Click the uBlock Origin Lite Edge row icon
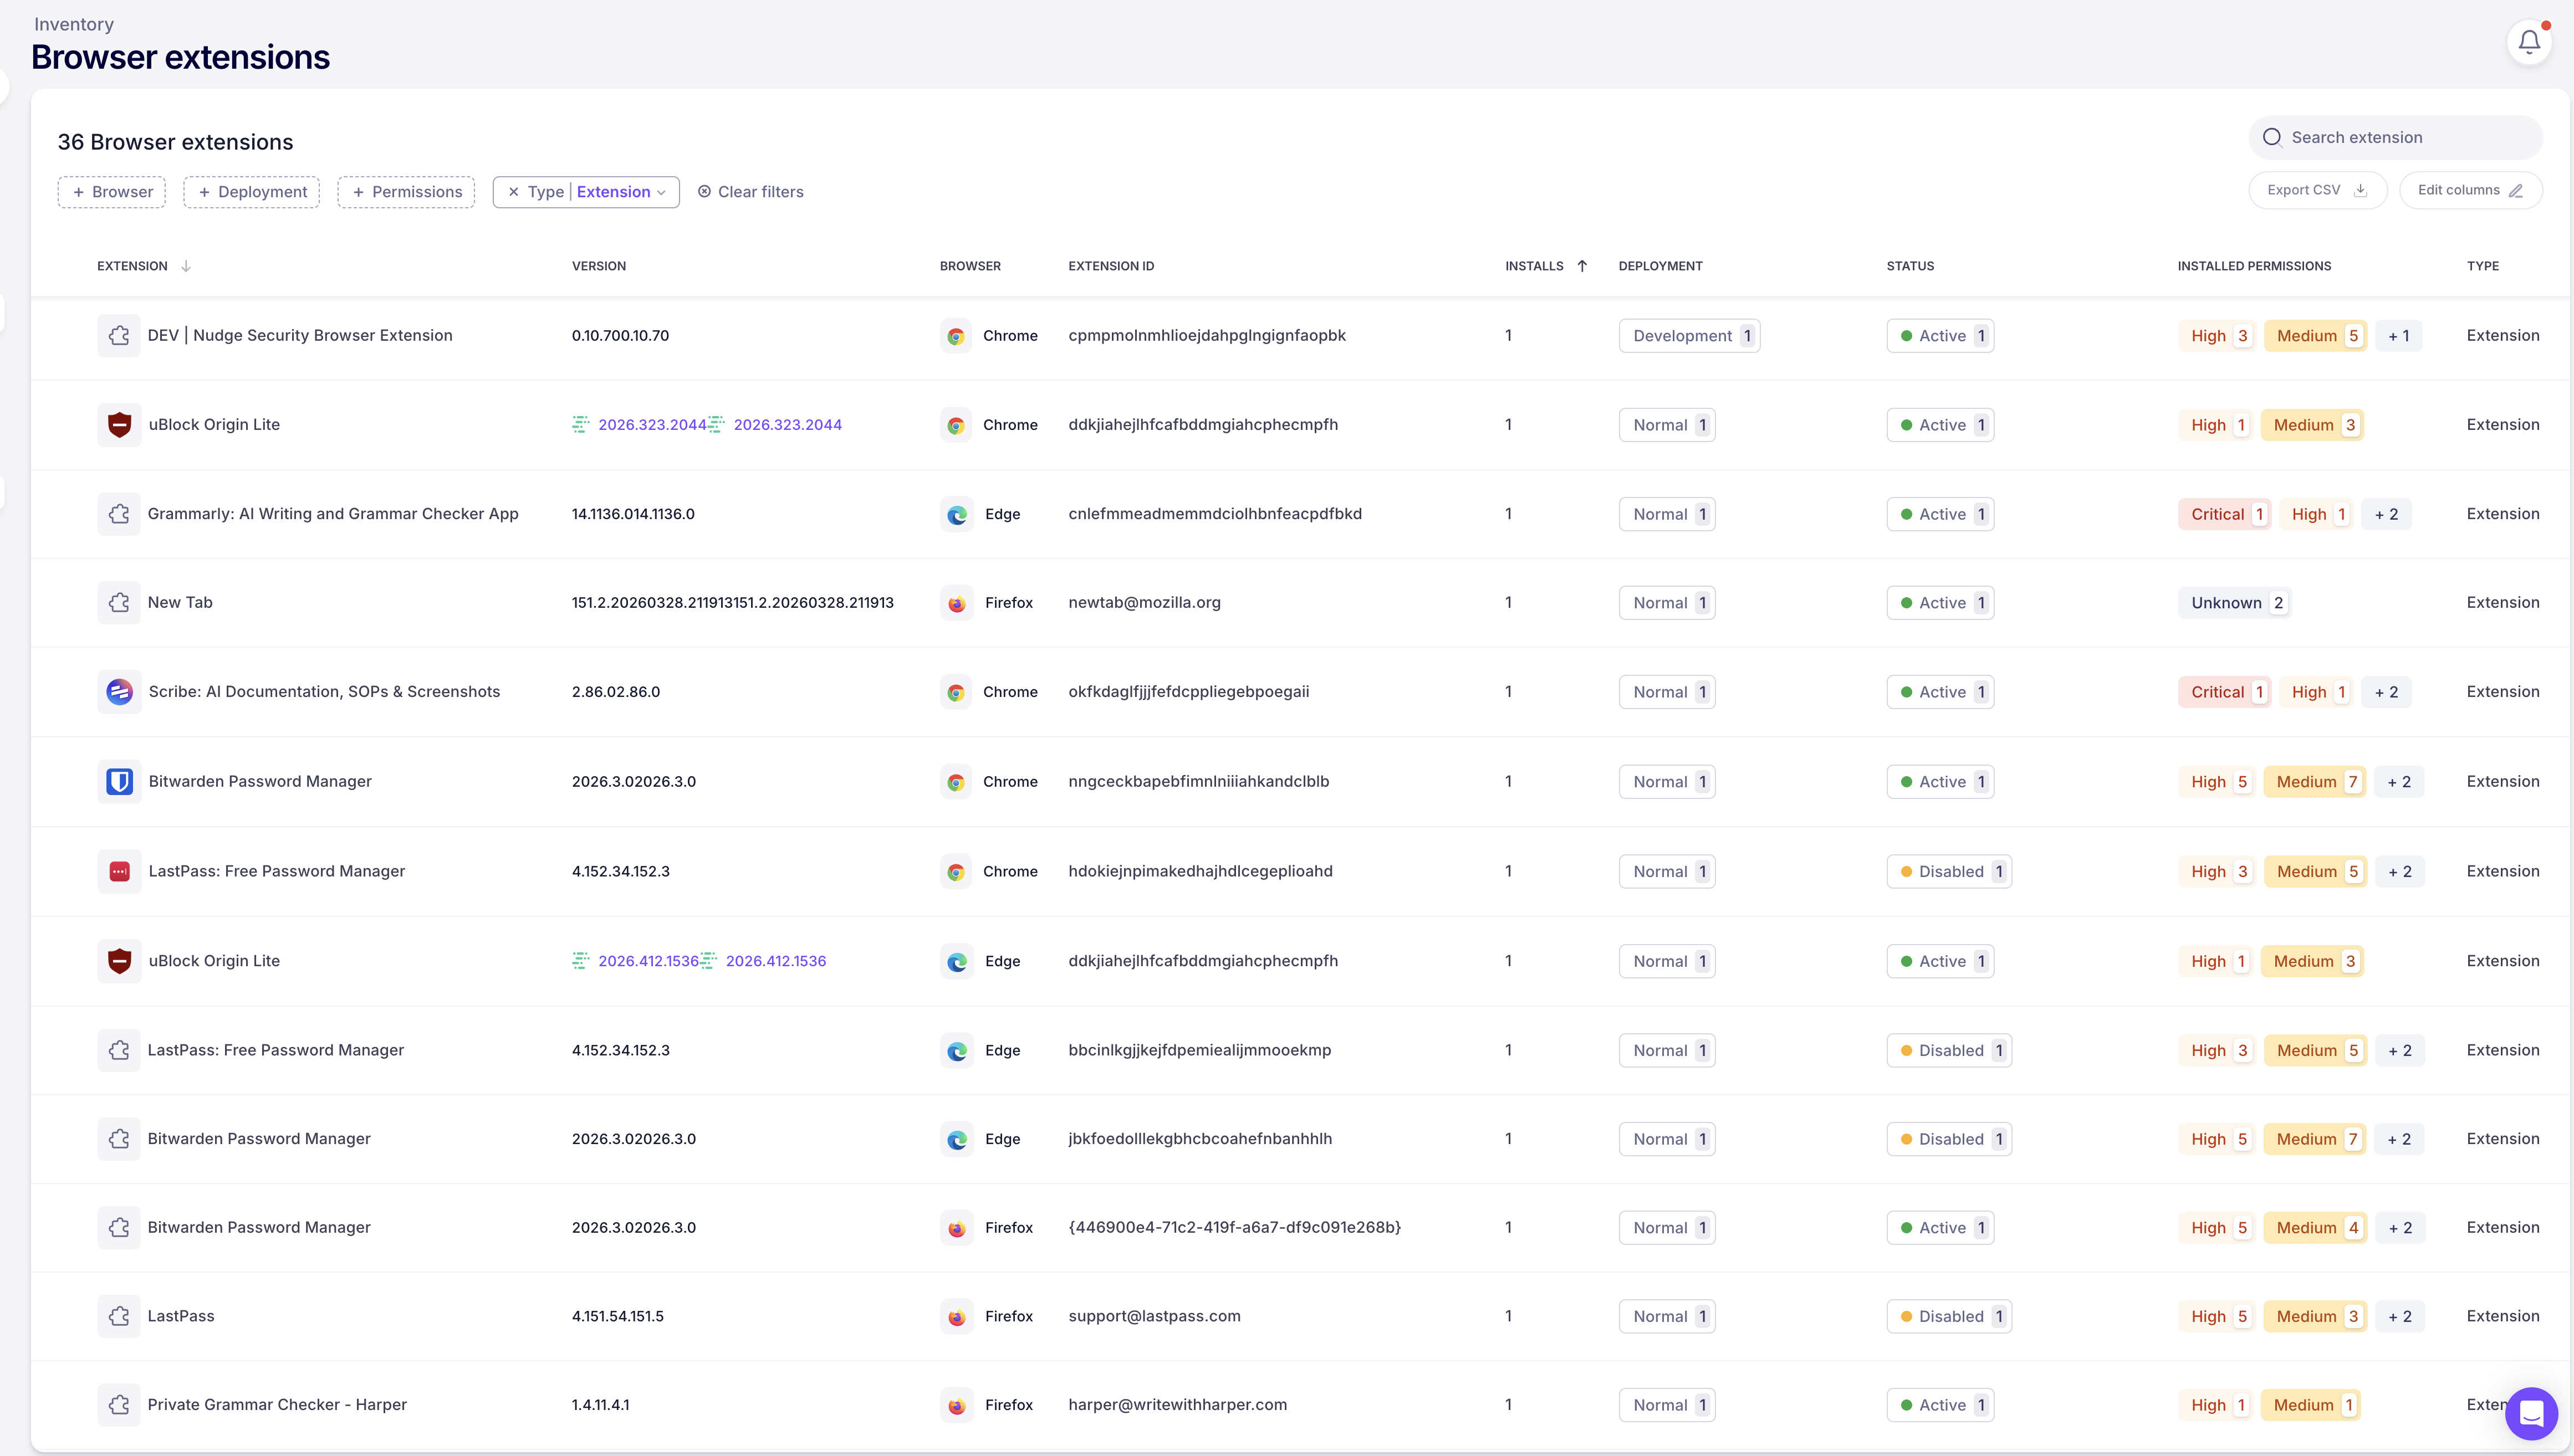2574x1456 pixels. pyautogui.click(x=119, y=961)
